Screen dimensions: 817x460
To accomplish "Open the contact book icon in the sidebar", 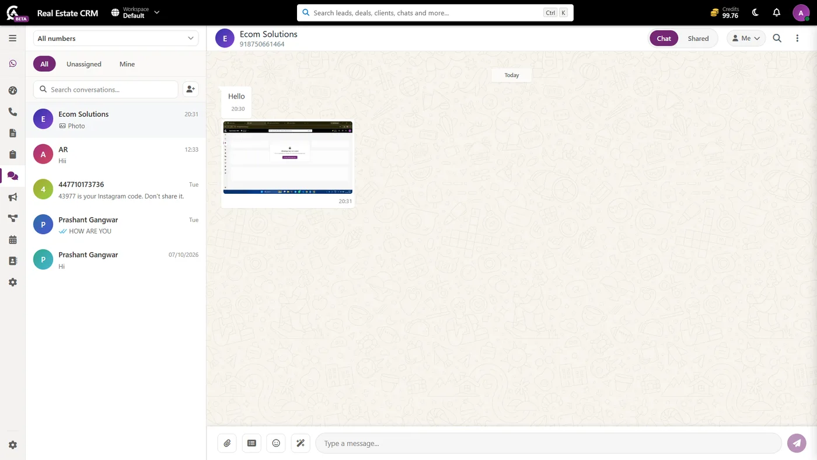I will (12, 261).
